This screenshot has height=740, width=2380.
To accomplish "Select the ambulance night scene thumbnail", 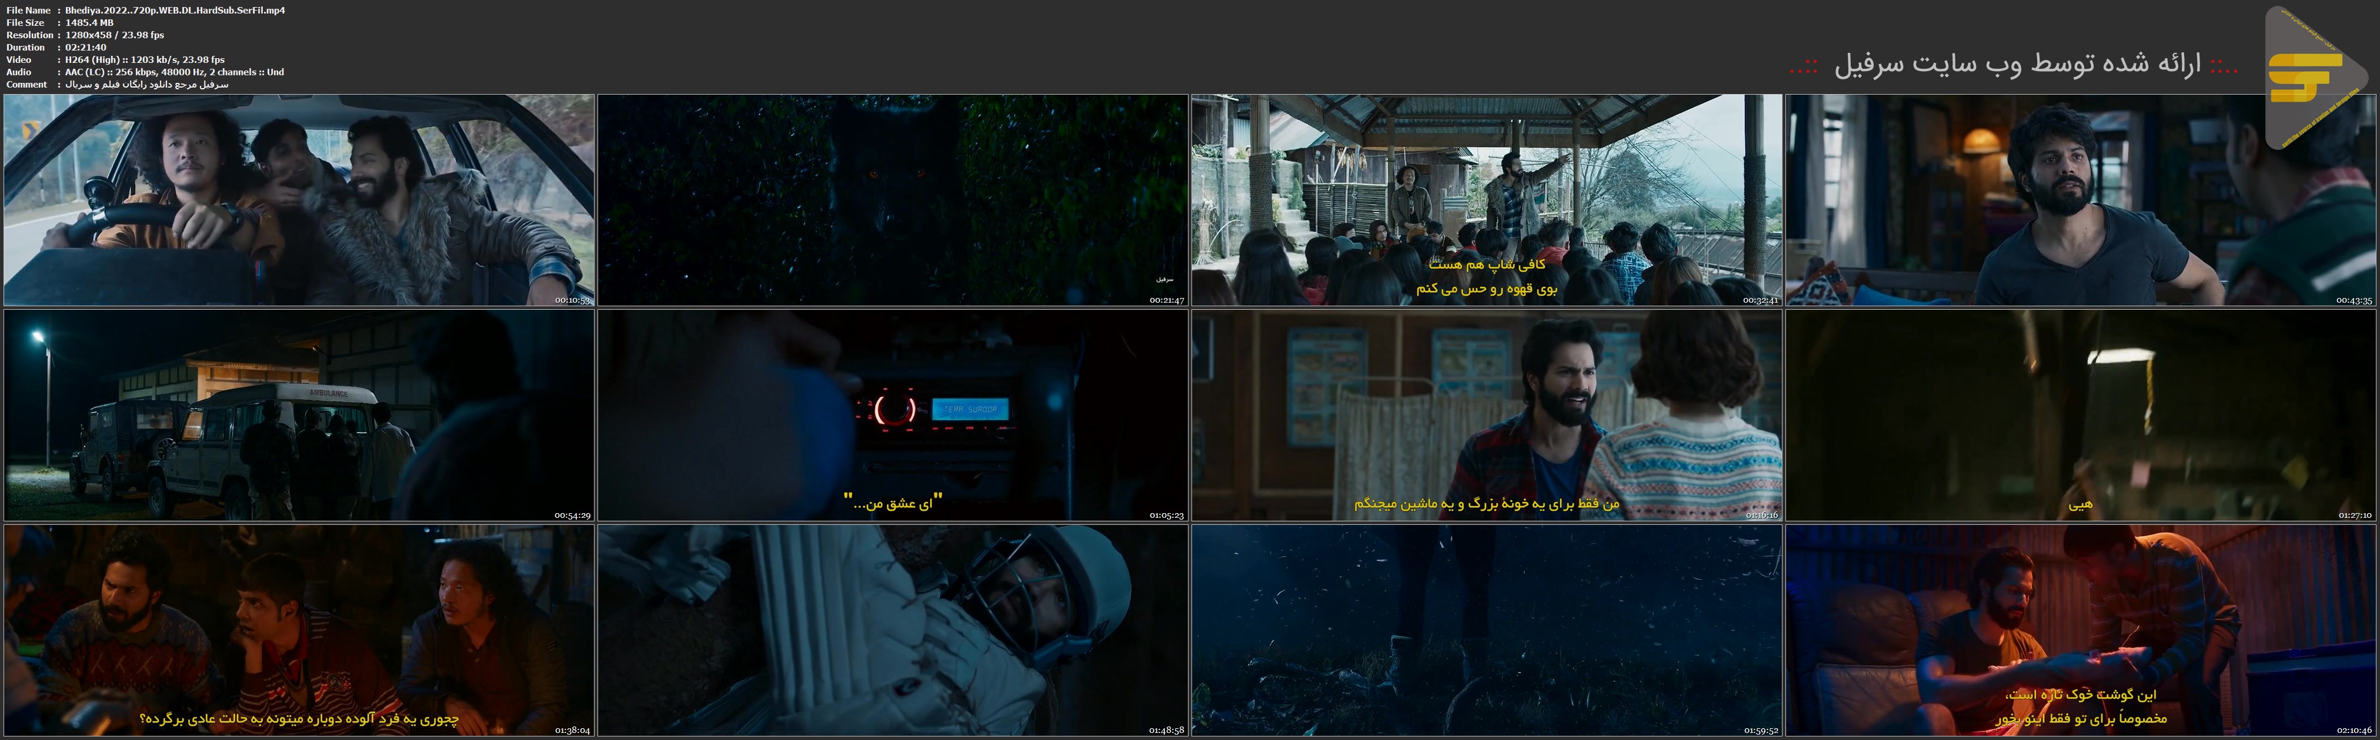I will 298,415.
